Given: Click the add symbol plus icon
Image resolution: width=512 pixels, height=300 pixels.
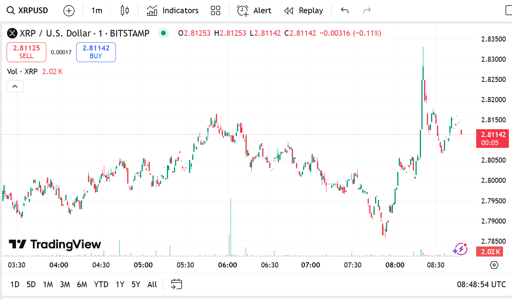Looking at the screenshot, I should (69, 10).
